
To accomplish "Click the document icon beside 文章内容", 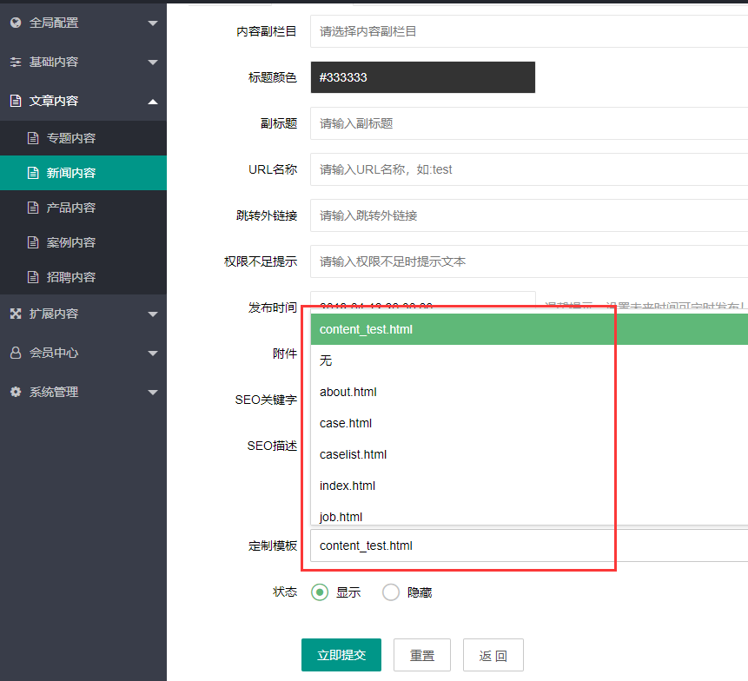I will [16, 102].
